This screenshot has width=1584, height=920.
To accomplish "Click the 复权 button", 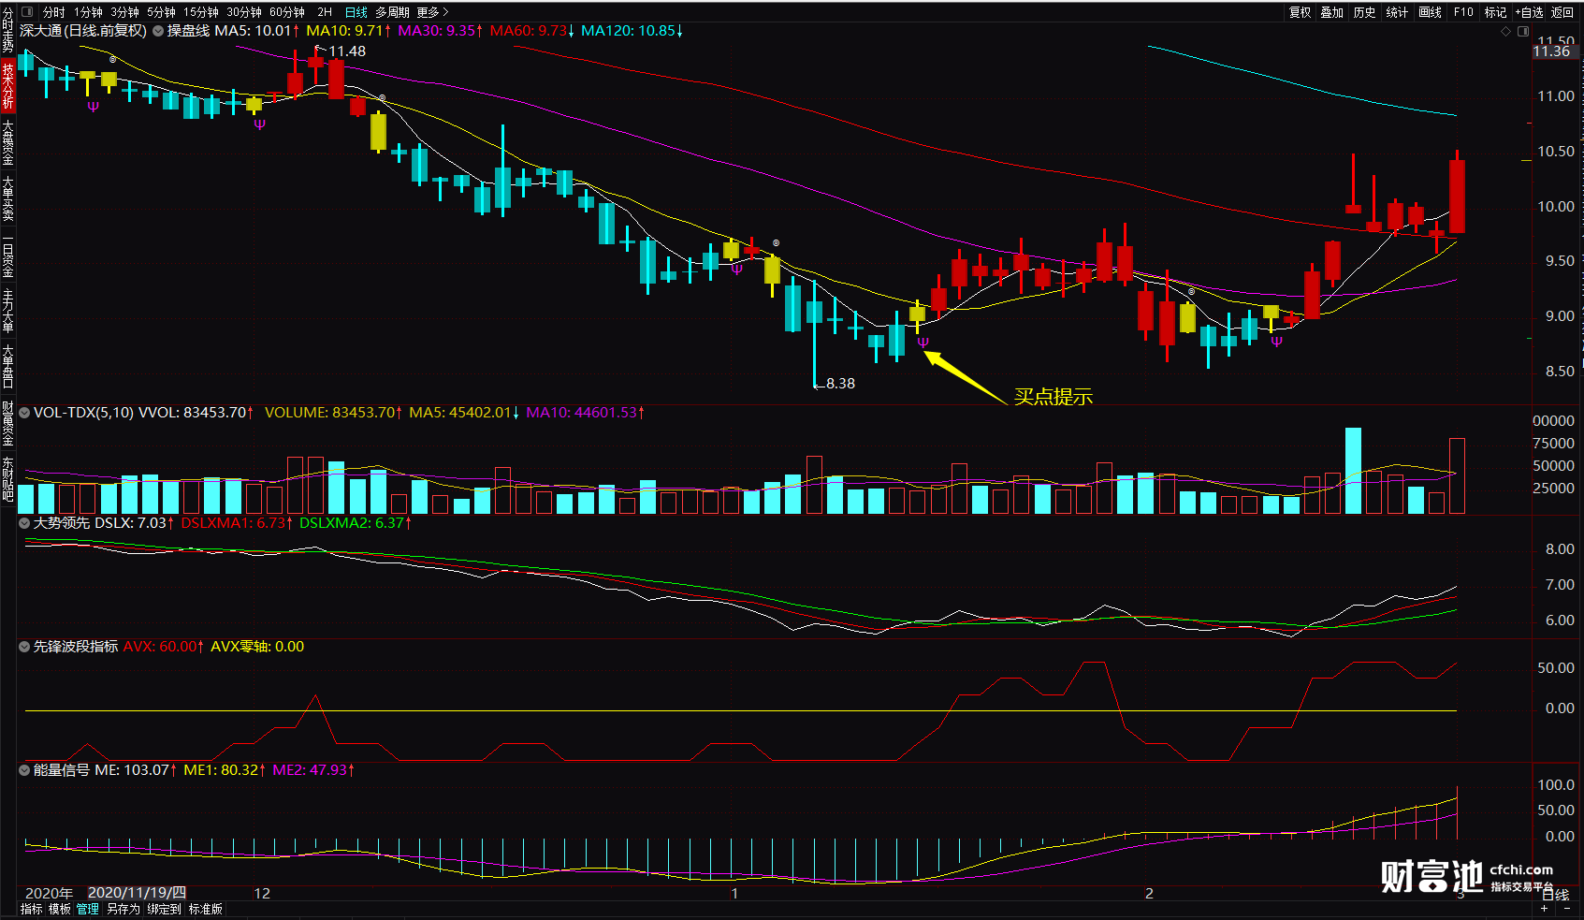I will point(1301,12).
